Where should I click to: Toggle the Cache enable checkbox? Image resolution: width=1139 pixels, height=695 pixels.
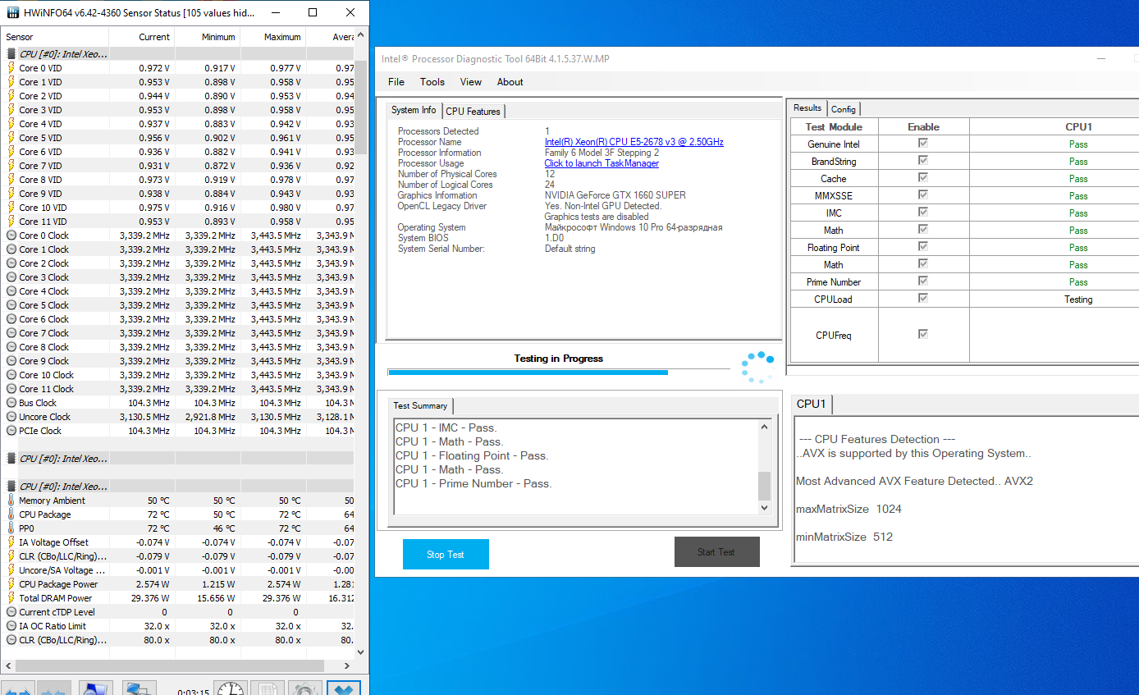pyautogui.click(x=923, y=178)
